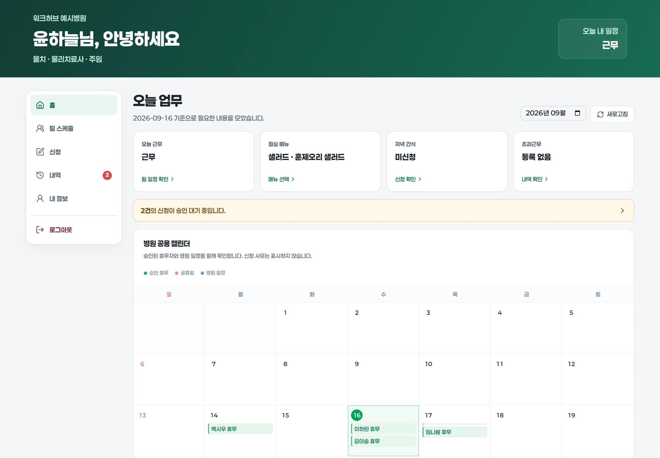Click the red 2 notification badge on 내역
This screenshot has width=660, height=458.
(x=107, y=175)
